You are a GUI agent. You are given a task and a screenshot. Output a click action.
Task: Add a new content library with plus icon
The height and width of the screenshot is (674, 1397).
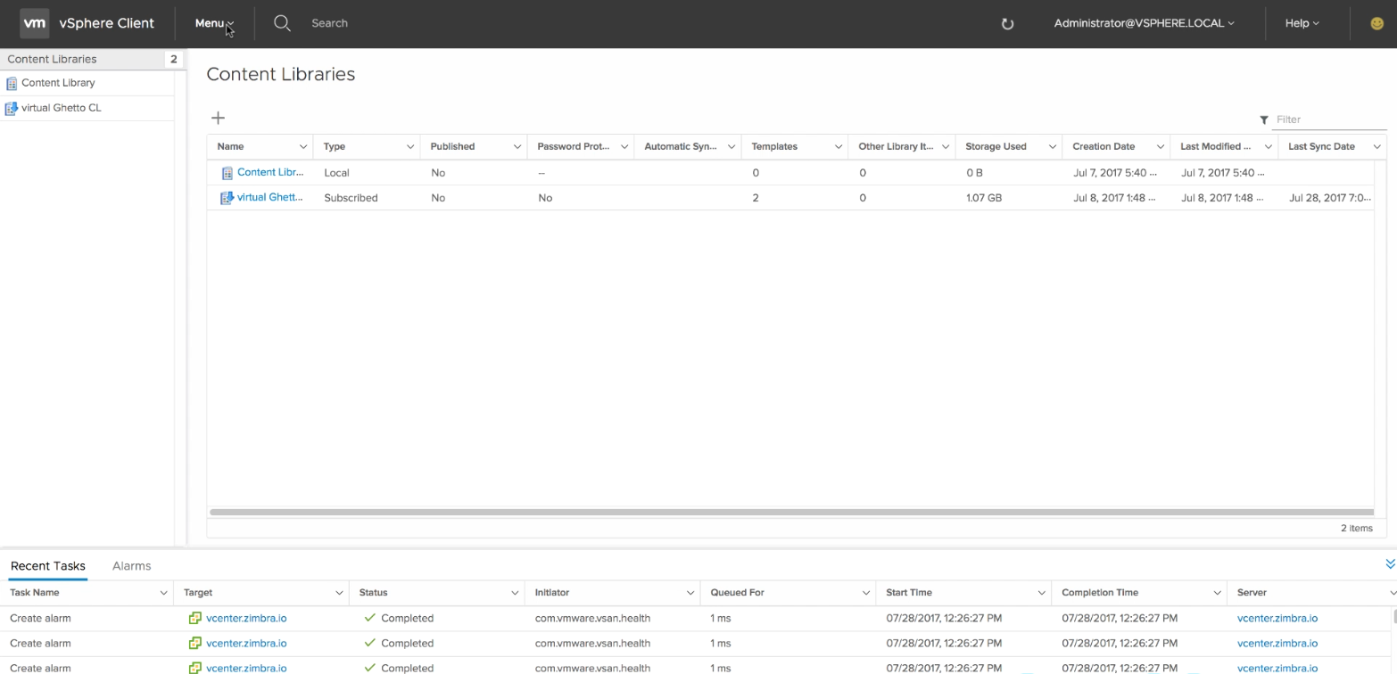tap(218, 118)
